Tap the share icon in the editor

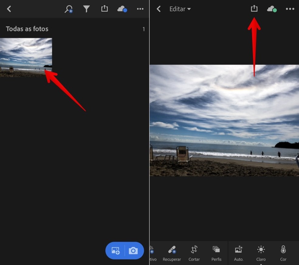[254, 9]
